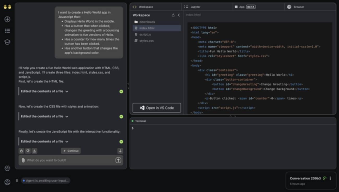Click the Agent is awaiting user input status
The image size is (339, 192).
pyautogui.click(x=46, y=181)
